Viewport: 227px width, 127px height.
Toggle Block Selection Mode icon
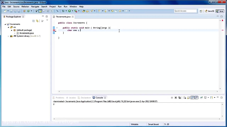point(48,11)
